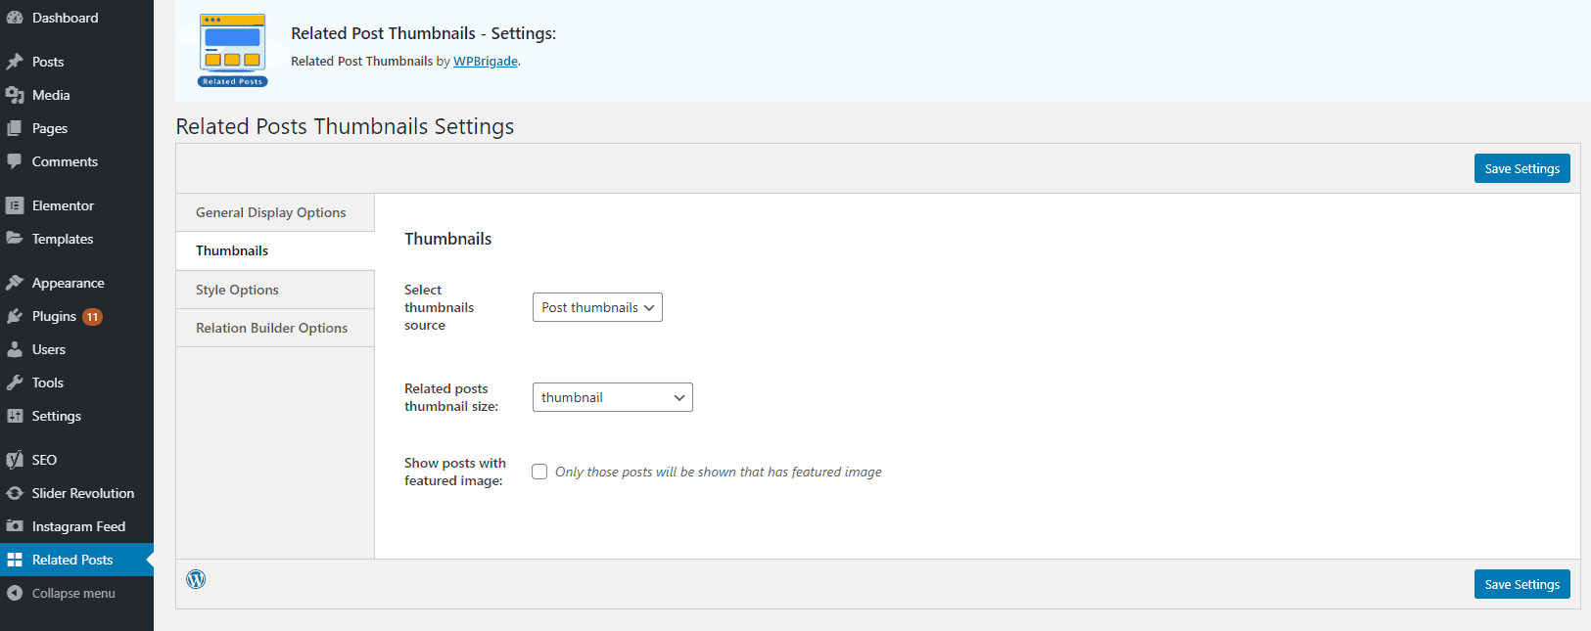Open the Settings menu item
The height and width of the screenshot is (631, 1591).
[76, 416]
